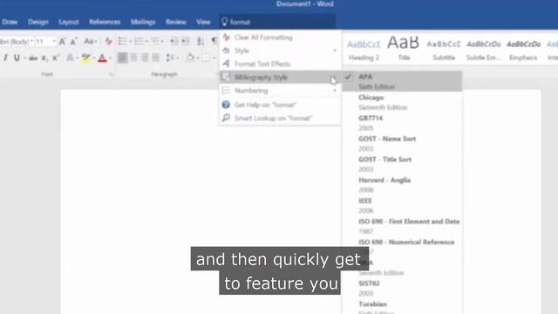Align text left
The image size is (558, 314).
coord(122,58)
